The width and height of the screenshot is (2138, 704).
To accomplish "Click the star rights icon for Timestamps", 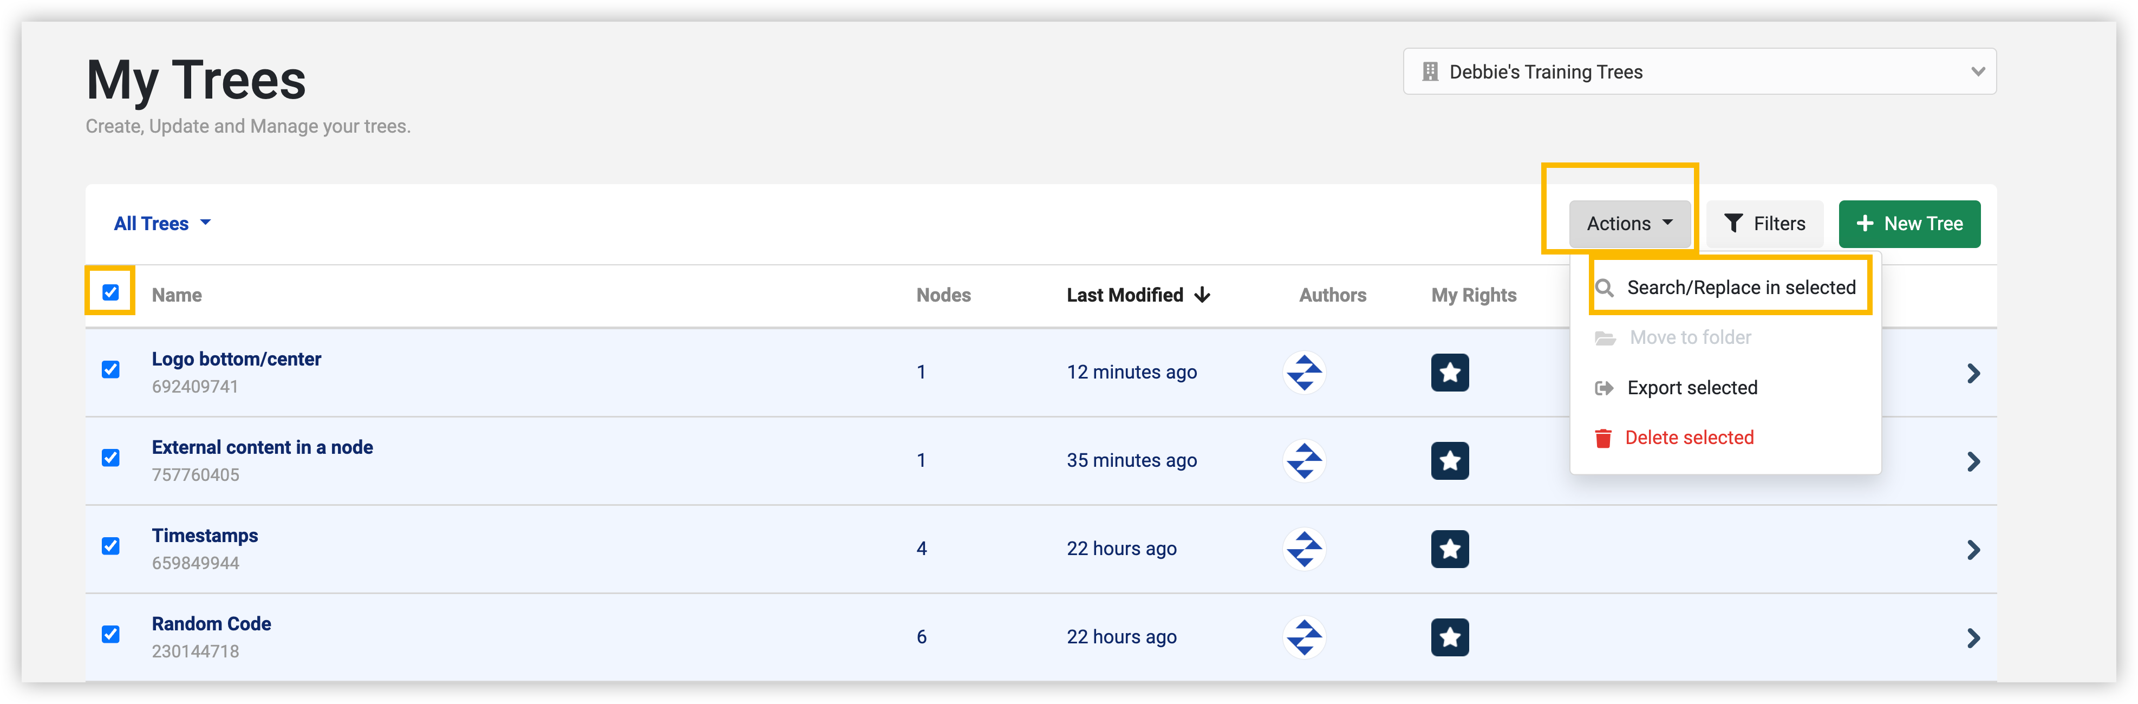I will (x=1449, y=549).
